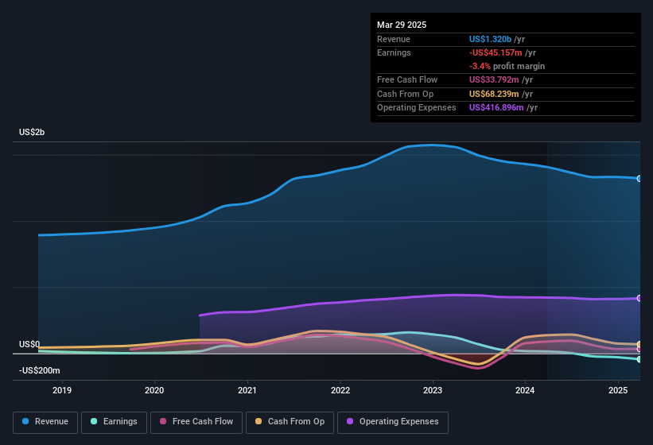Click the 2021 x-axis label
The height and width of the screenshot is (445, 653).
[247, 390]
